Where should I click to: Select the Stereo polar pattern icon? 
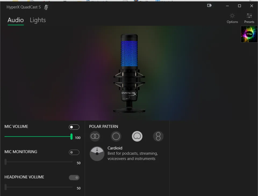(95, 136)
